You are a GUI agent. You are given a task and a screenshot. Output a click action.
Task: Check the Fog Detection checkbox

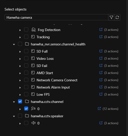pyautogui.click(x=26, y=30)
